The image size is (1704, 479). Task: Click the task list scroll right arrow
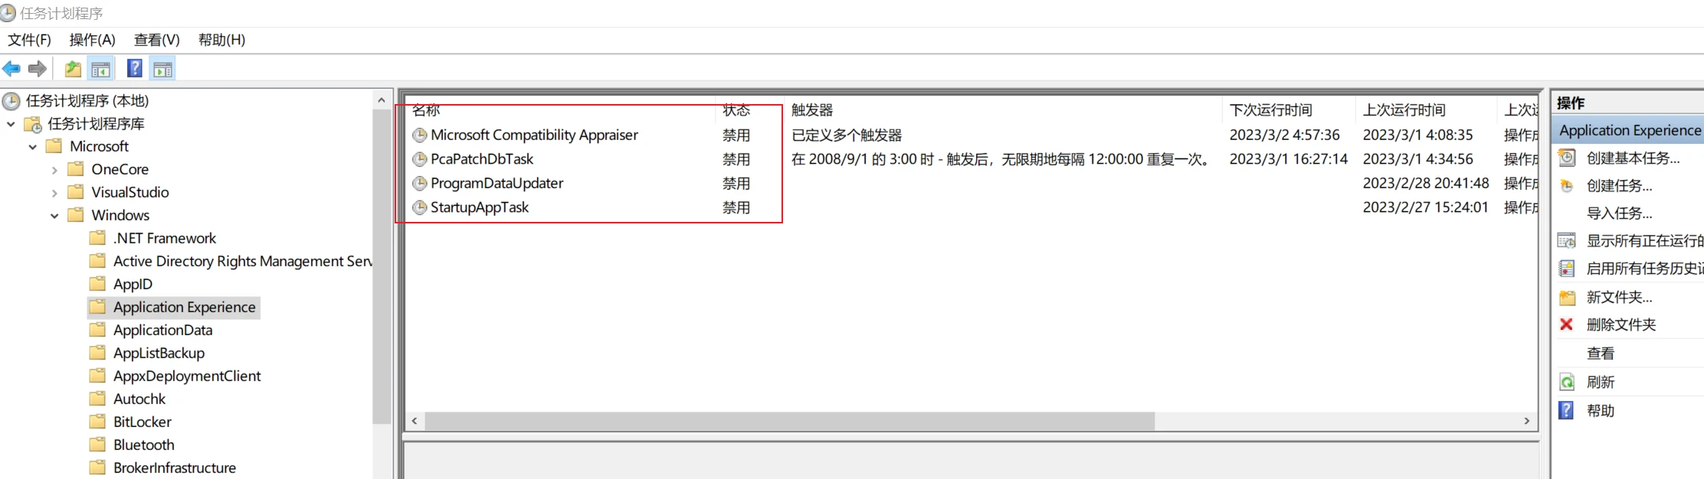pyautogui.click(x=1526, y=421)
